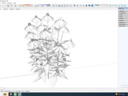128x96 pixels.
Task: Expand the Scenes tray panel
Action: (123, 20)
